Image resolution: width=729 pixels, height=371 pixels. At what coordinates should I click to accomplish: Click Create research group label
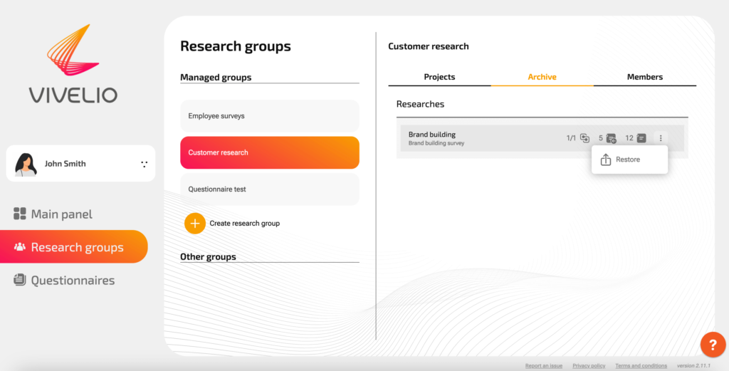[x=245, y=223]
